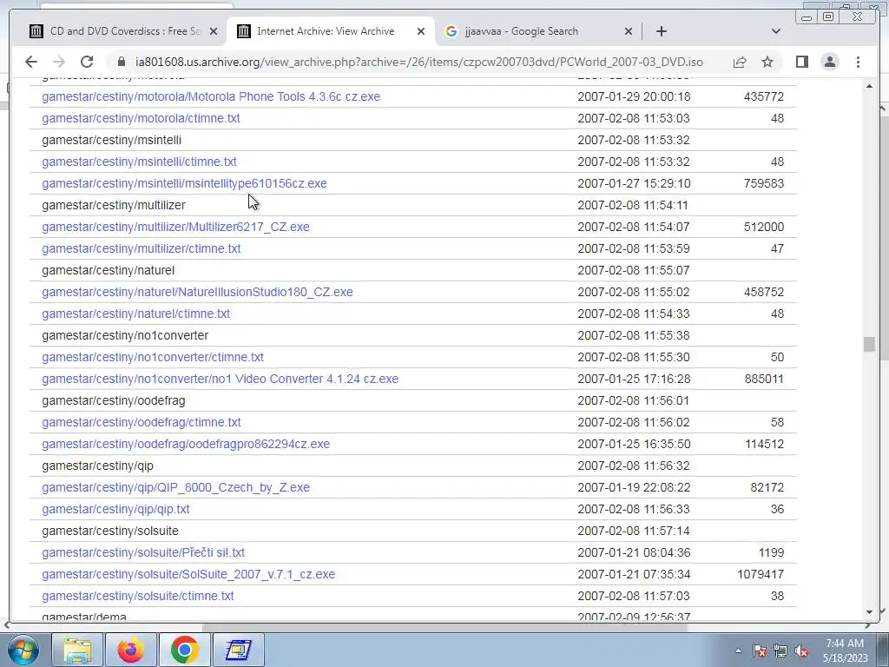Download msintellitype610156cz.exe
The height and width of the screenshot is (667, 889).
pos(184,183)
